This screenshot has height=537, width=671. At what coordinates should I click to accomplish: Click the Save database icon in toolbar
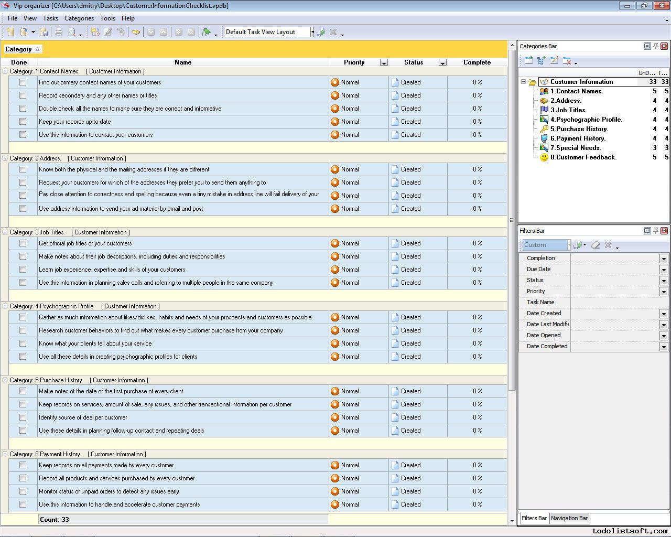tap(44, 32)
